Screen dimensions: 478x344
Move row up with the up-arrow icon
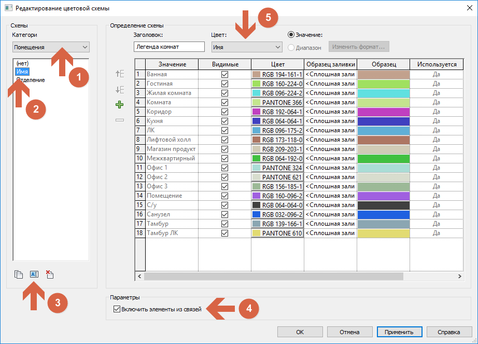click(x=120, y=74)
